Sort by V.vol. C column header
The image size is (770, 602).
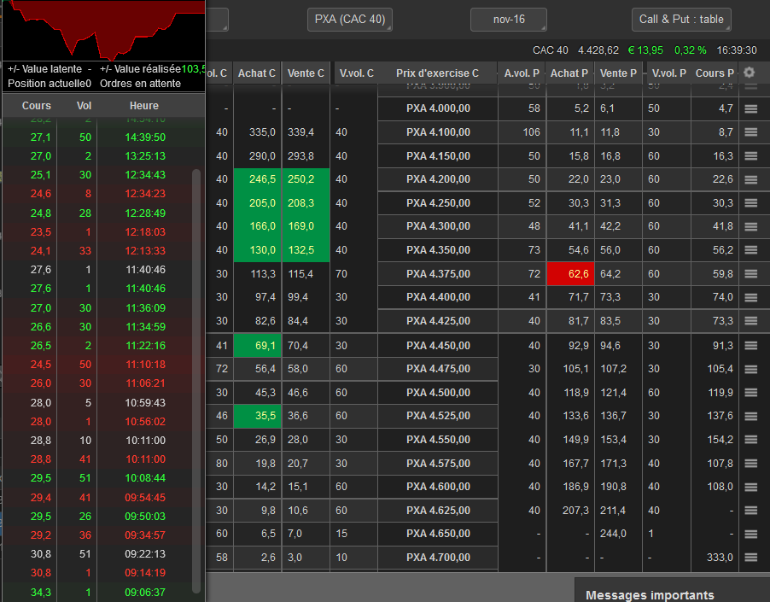(356, 73)
